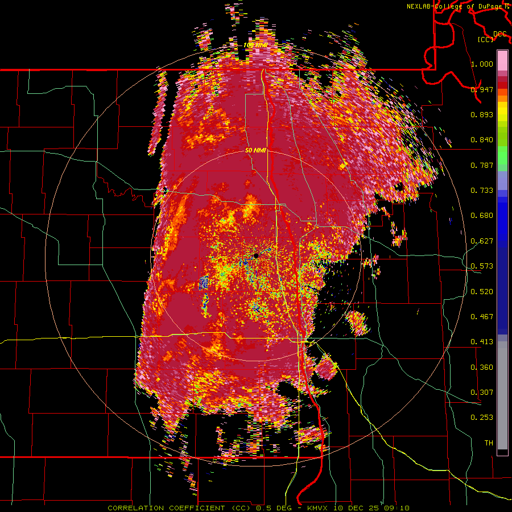Click the DCC [CC] legend title
Viewport: 512px width, 512px height.
pyautogui.click(x=492, y=36)
